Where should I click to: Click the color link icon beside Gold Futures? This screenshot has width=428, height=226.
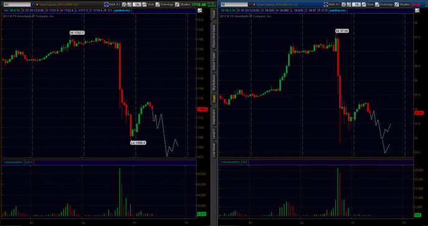point(37,4)
